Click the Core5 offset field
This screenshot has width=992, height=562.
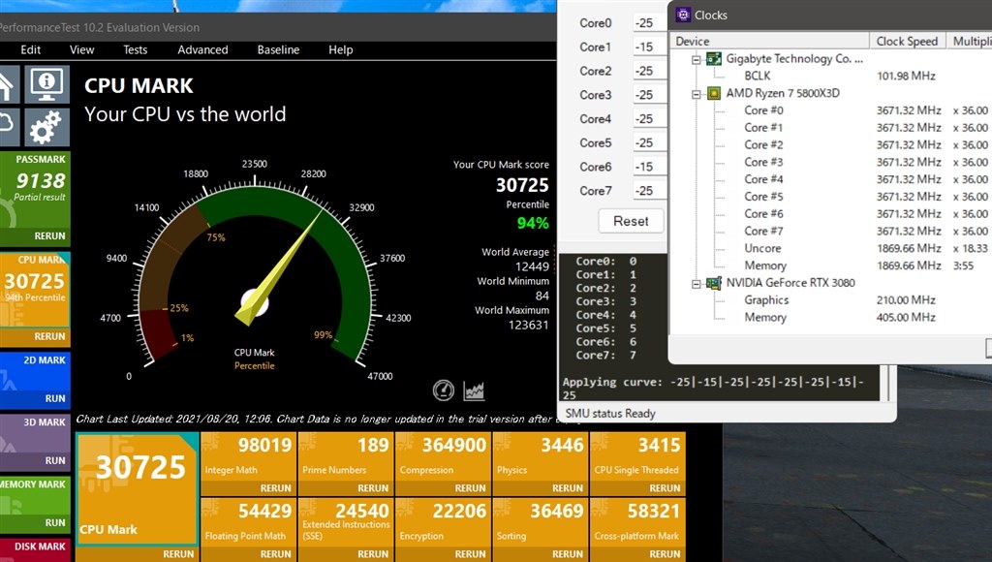click(x=650, y=143)
